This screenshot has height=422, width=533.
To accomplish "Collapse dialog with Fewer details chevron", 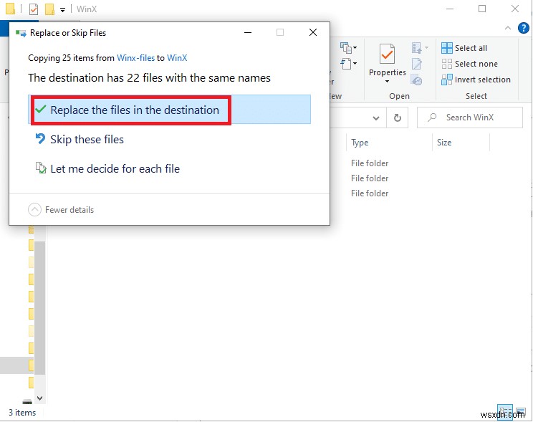I will (x=34, y=210).
